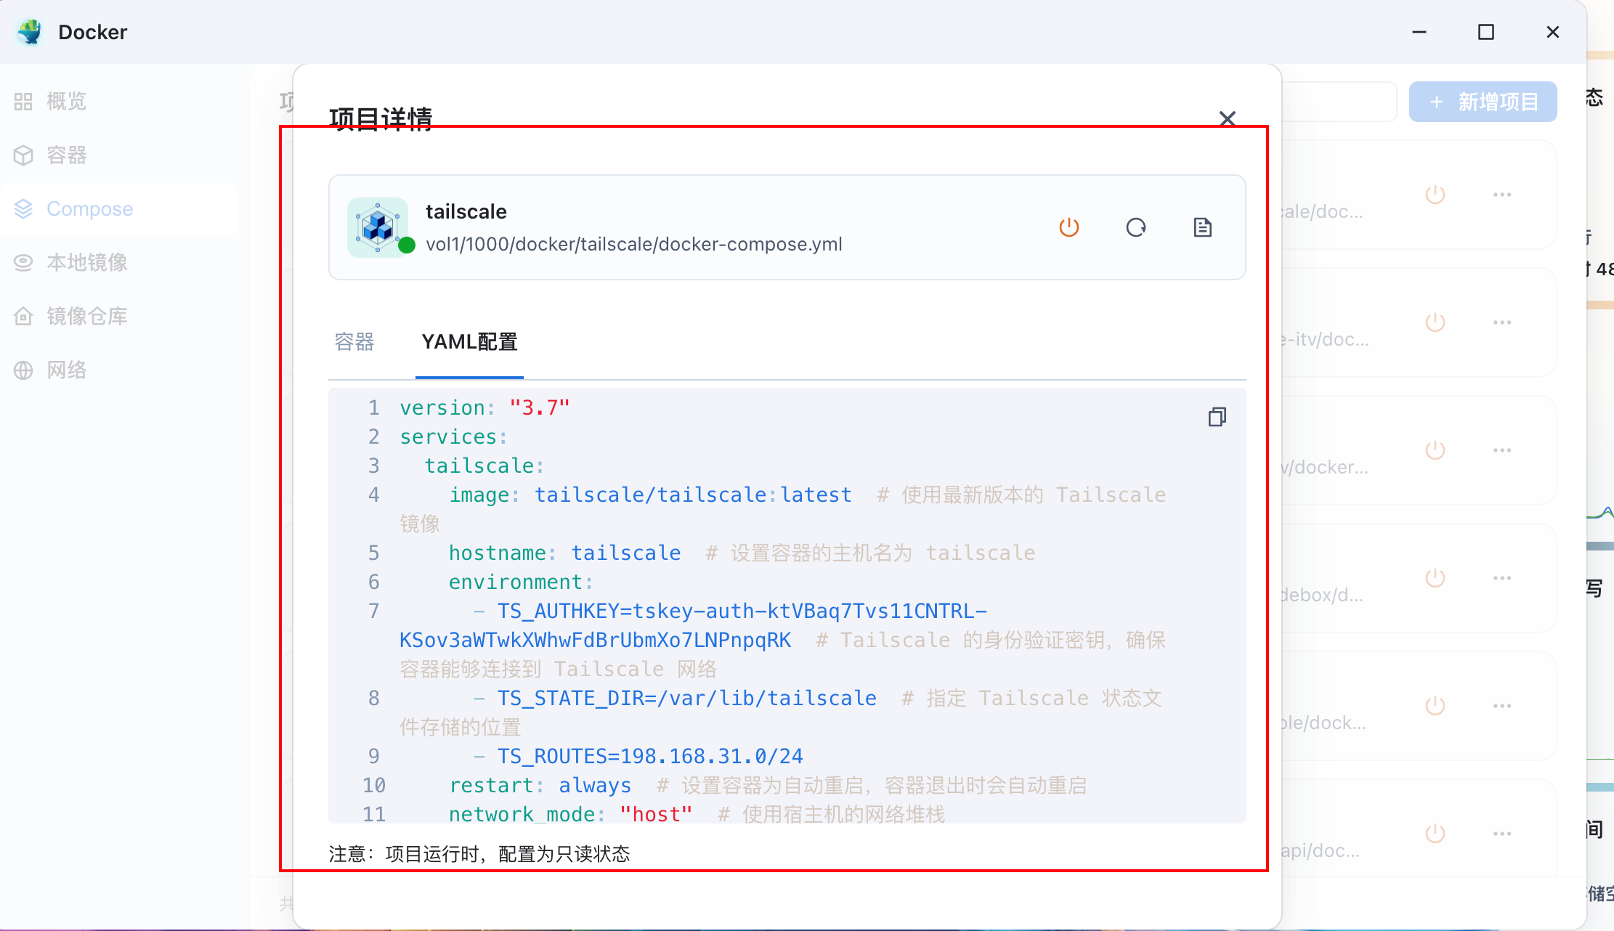Click the power icon on the e-itv/doc... row

tap(1435, 322)
